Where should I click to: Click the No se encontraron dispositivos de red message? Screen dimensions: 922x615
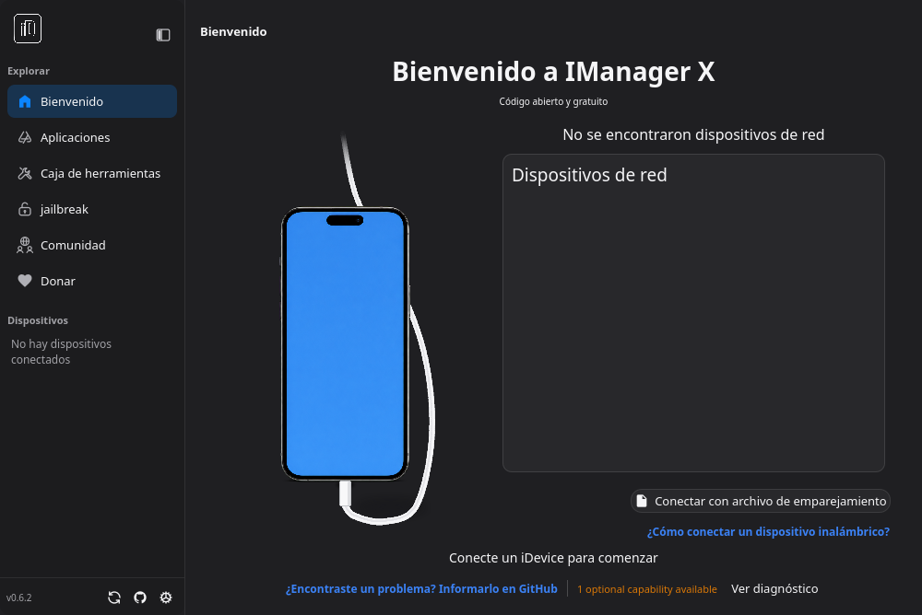693,134
